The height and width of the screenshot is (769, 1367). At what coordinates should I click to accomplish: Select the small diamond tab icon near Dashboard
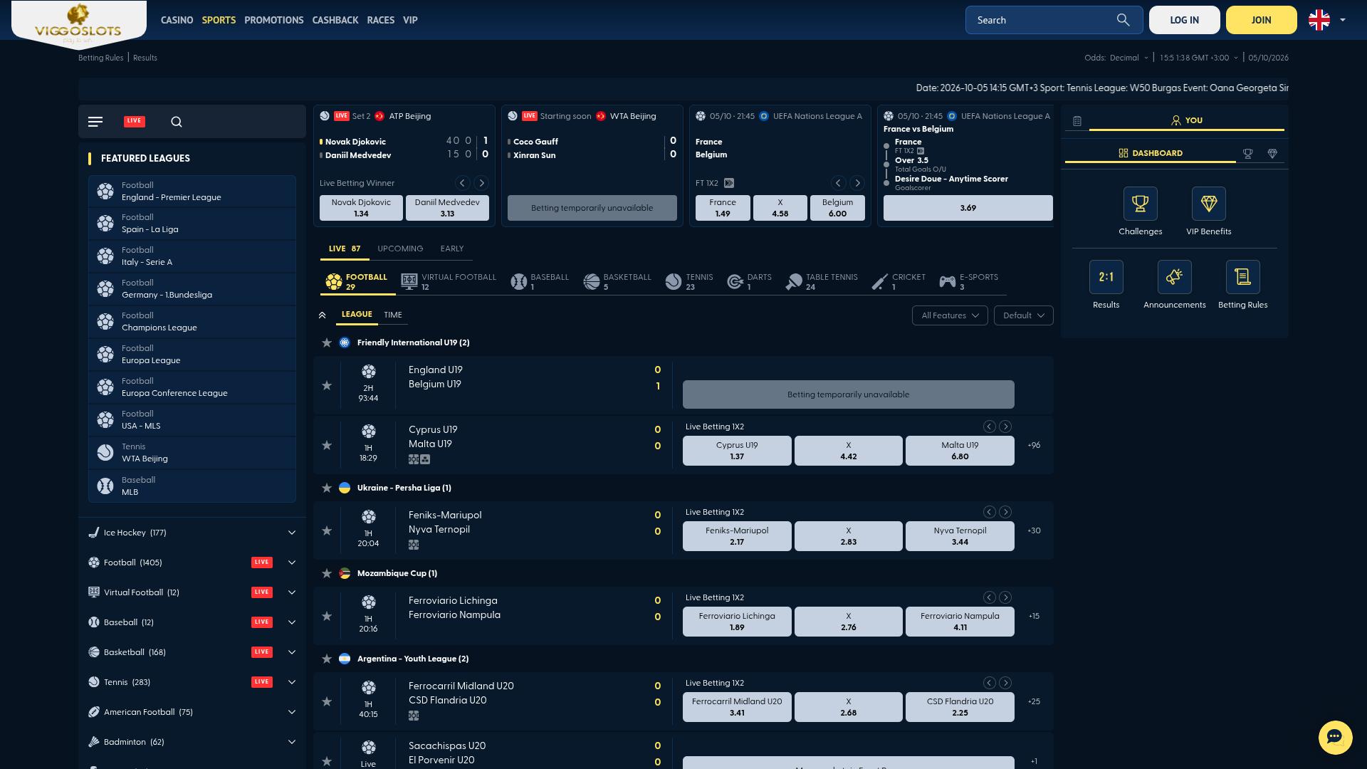click(x=1272, y=154)
